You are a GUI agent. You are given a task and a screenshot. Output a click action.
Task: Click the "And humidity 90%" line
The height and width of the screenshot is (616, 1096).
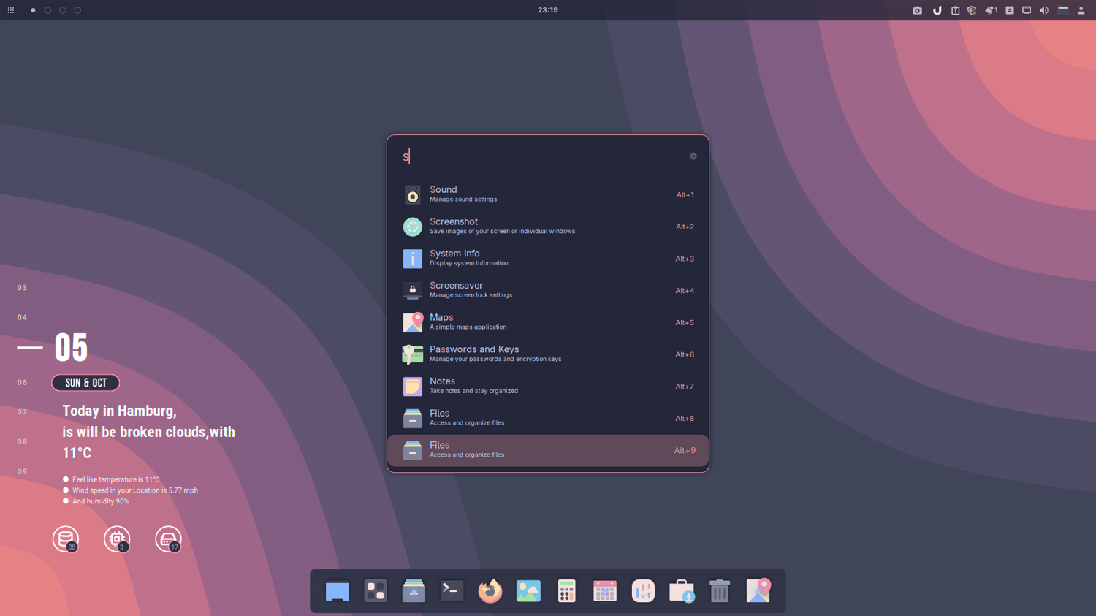[101, 501]
